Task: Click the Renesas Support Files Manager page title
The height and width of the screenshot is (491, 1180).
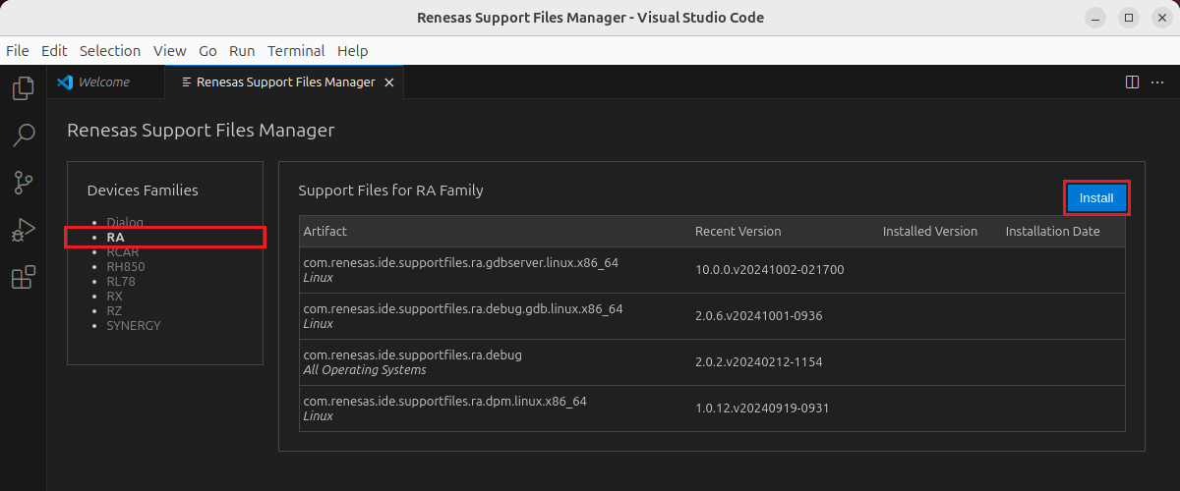Action: pyautogui.click(x=201, y=130)
